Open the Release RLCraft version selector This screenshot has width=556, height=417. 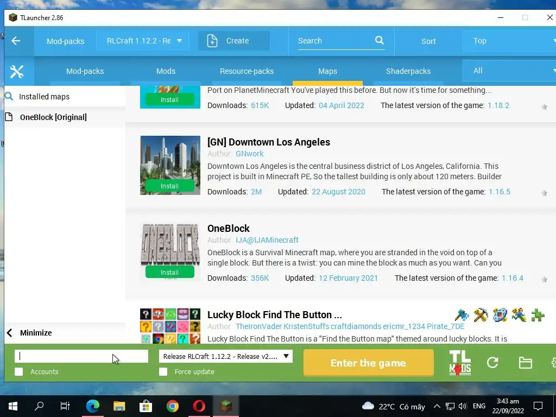click(225, 356)
